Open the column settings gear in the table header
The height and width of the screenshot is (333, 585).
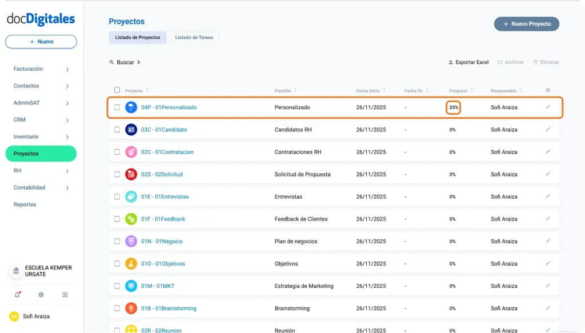547,90
